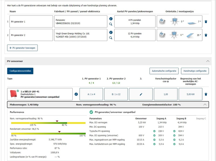Delete PV-generator 1 with trash icon

(x=206, y=22)
